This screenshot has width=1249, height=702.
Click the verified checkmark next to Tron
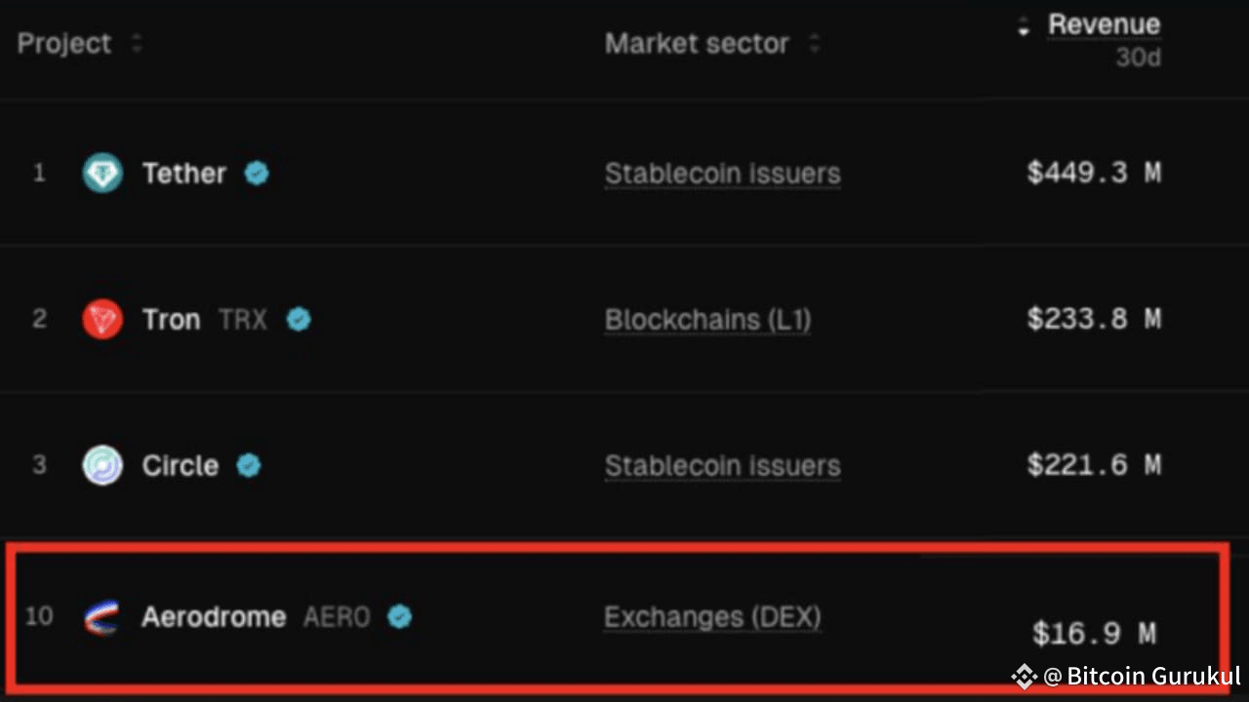pos(299,319)
